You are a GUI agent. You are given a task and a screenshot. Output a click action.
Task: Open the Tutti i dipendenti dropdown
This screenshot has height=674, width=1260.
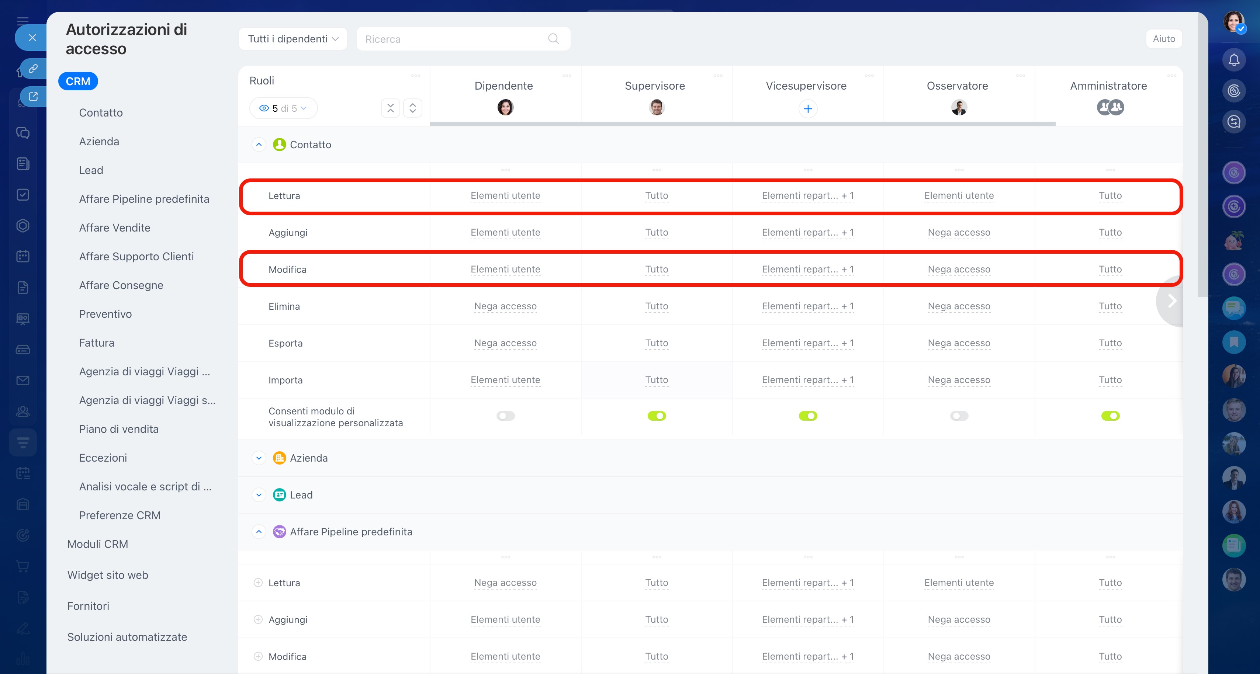point(292,39)
